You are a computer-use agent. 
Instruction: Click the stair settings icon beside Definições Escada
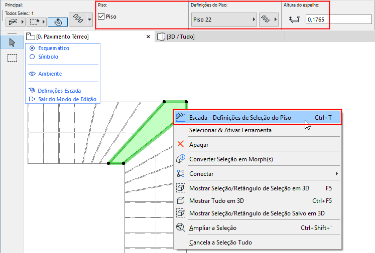[32, 91]
